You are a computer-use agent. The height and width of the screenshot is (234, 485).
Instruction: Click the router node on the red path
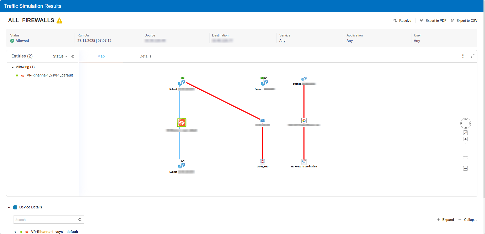(x=262, y=121)
